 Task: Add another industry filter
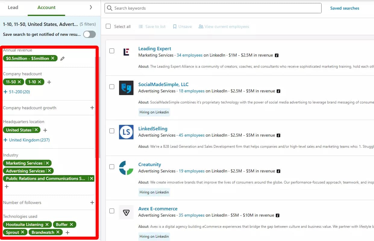tap(7, 187)
